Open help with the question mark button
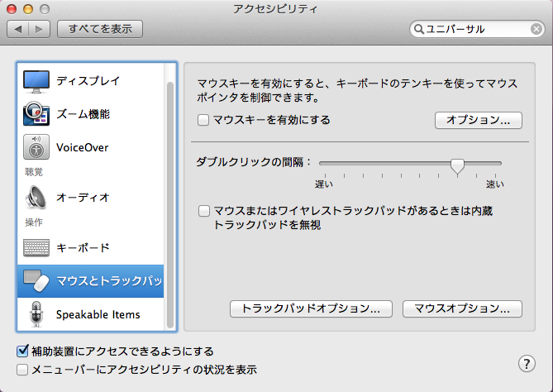This screenshot has height=392, width=553. coord(527,363)
